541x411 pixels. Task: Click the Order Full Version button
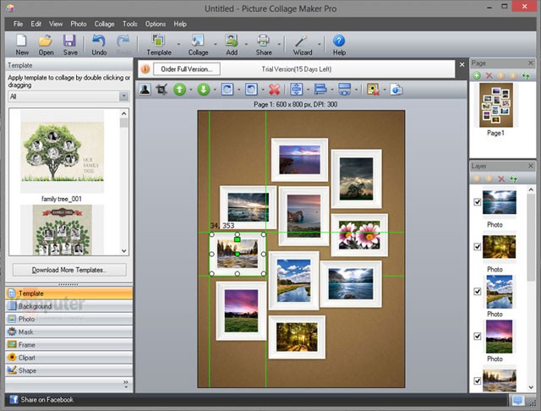coord(187,68)
